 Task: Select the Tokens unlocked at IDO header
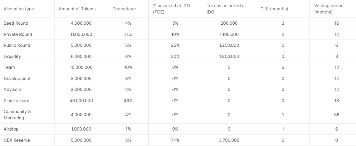[226, 9]
